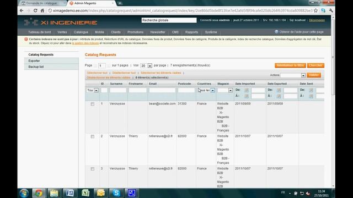Open the Tableau de bord menu
The image size is (353, 198).
click(39, 32)
